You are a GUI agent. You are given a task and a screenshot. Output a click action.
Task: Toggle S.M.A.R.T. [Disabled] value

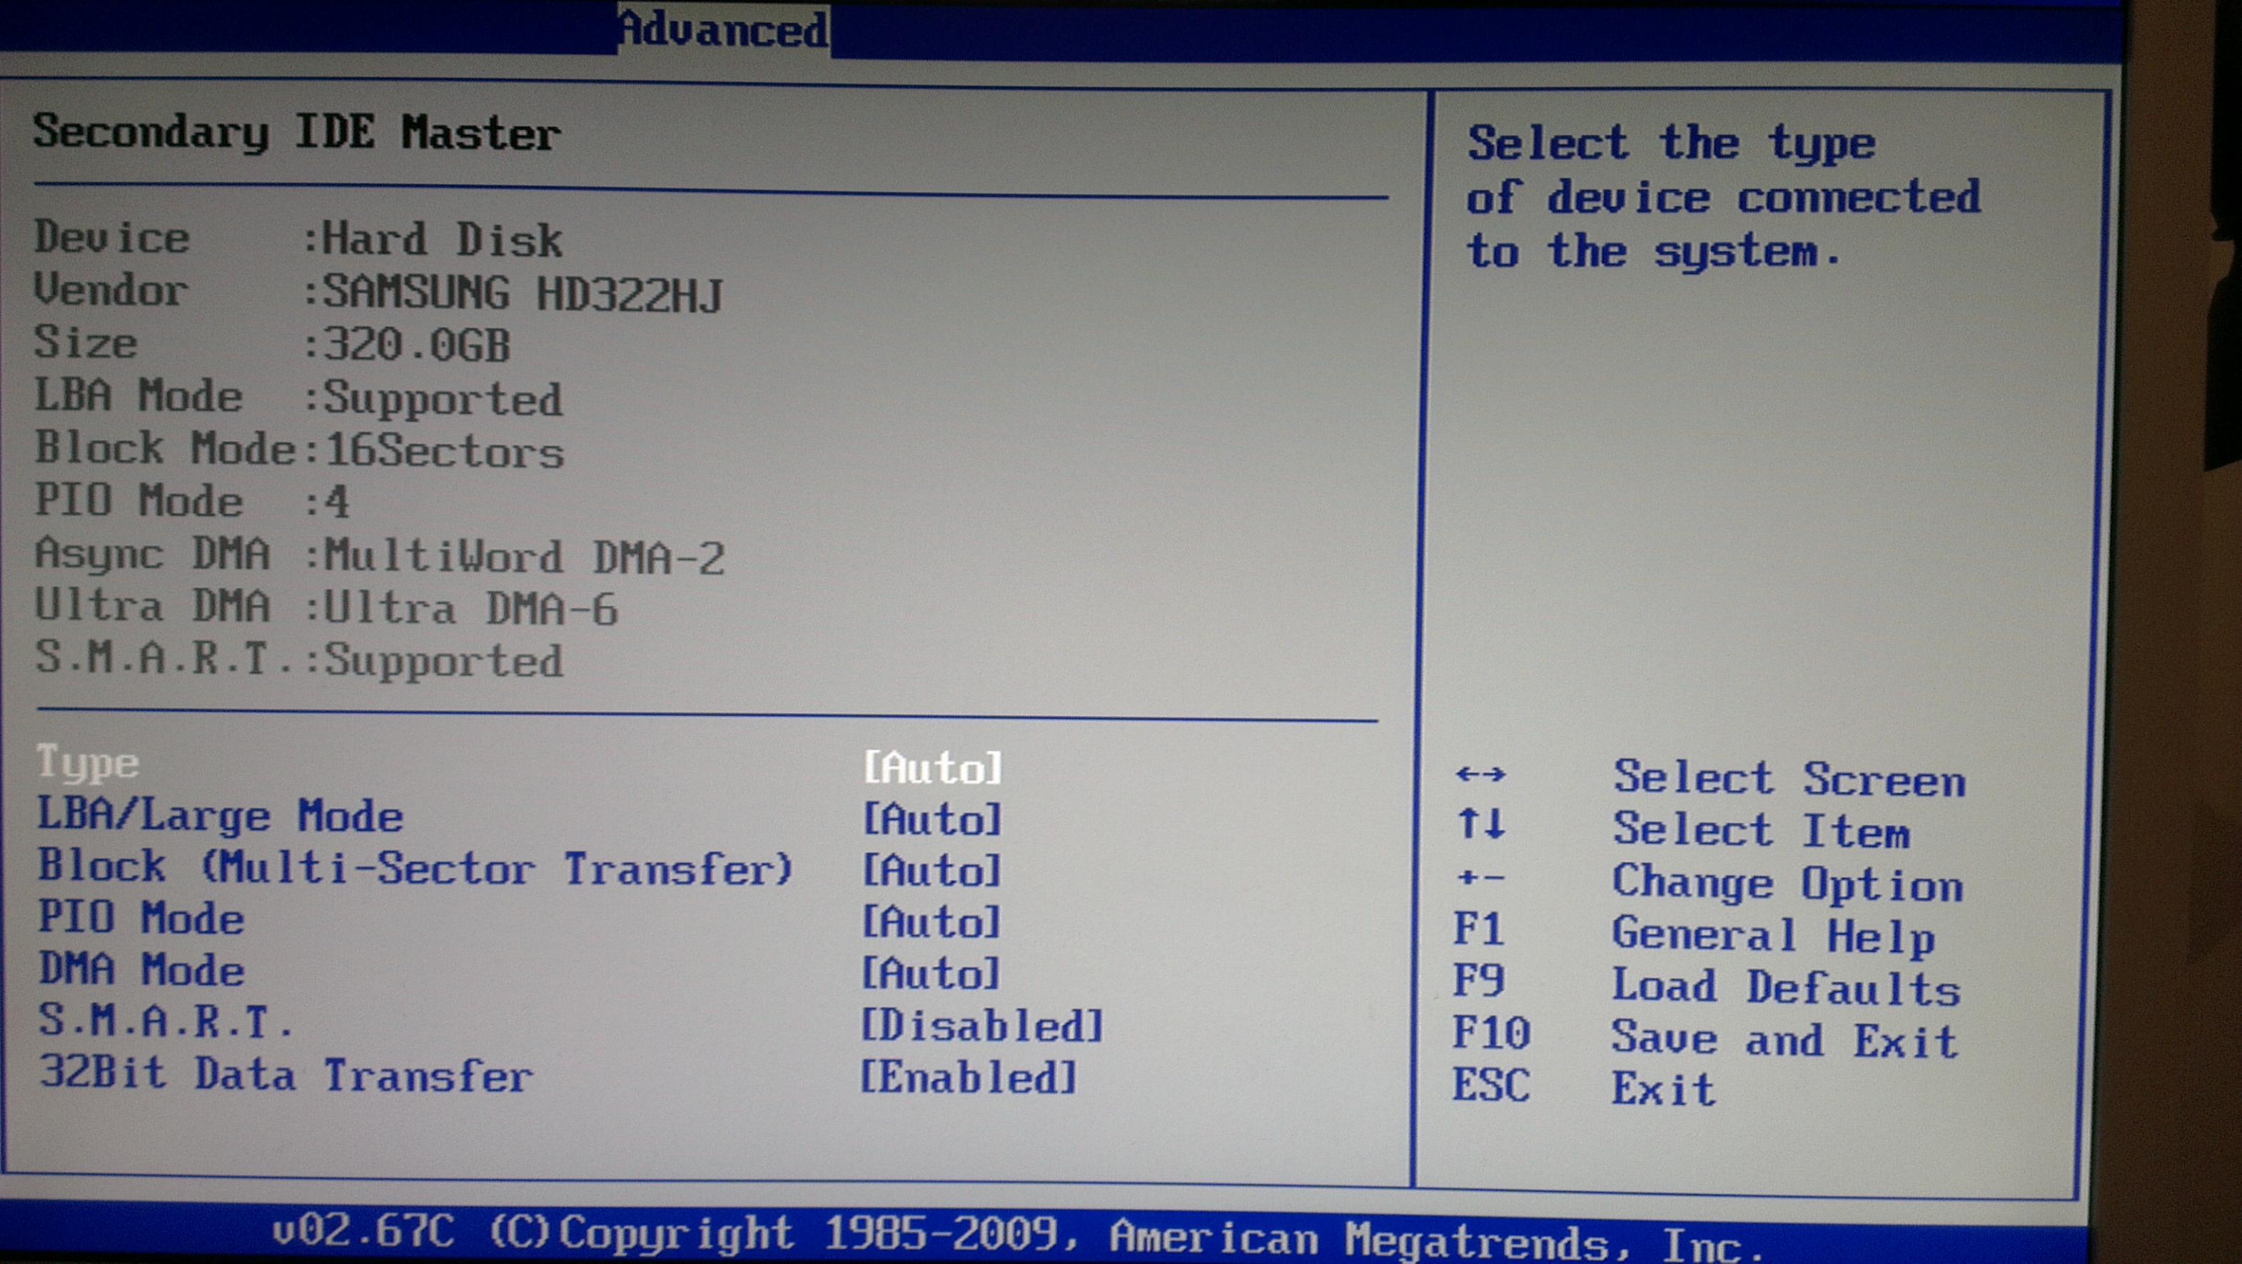tap(981, 1026)
